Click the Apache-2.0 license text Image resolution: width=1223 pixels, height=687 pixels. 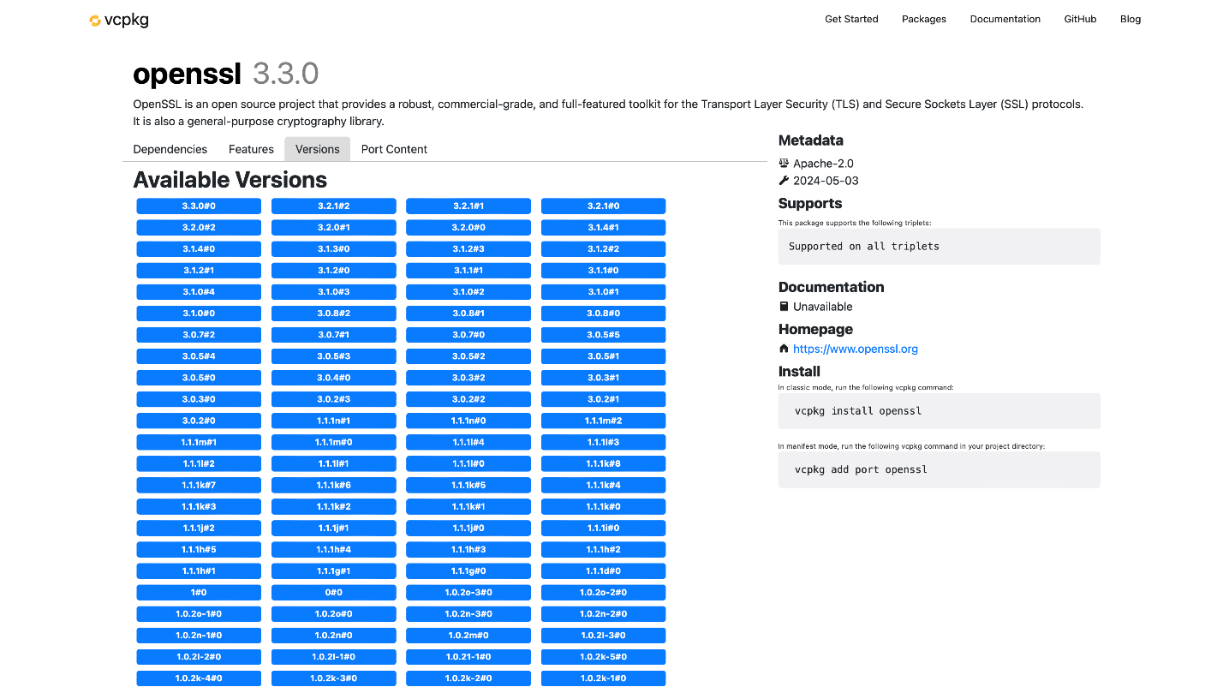823,163
